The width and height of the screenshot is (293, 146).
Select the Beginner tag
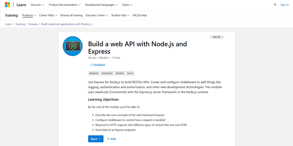pos(94,73)
